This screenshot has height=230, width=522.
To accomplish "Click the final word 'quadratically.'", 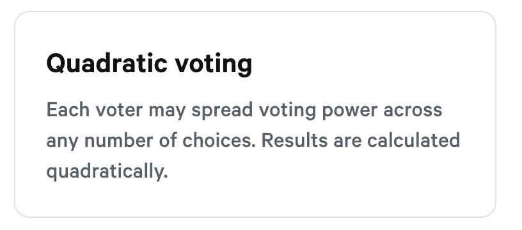I will pyautogui.click(x=107, y=172).
